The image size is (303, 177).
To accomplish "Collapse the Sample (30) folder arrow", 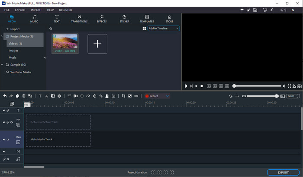I will (x=2, y=65).
